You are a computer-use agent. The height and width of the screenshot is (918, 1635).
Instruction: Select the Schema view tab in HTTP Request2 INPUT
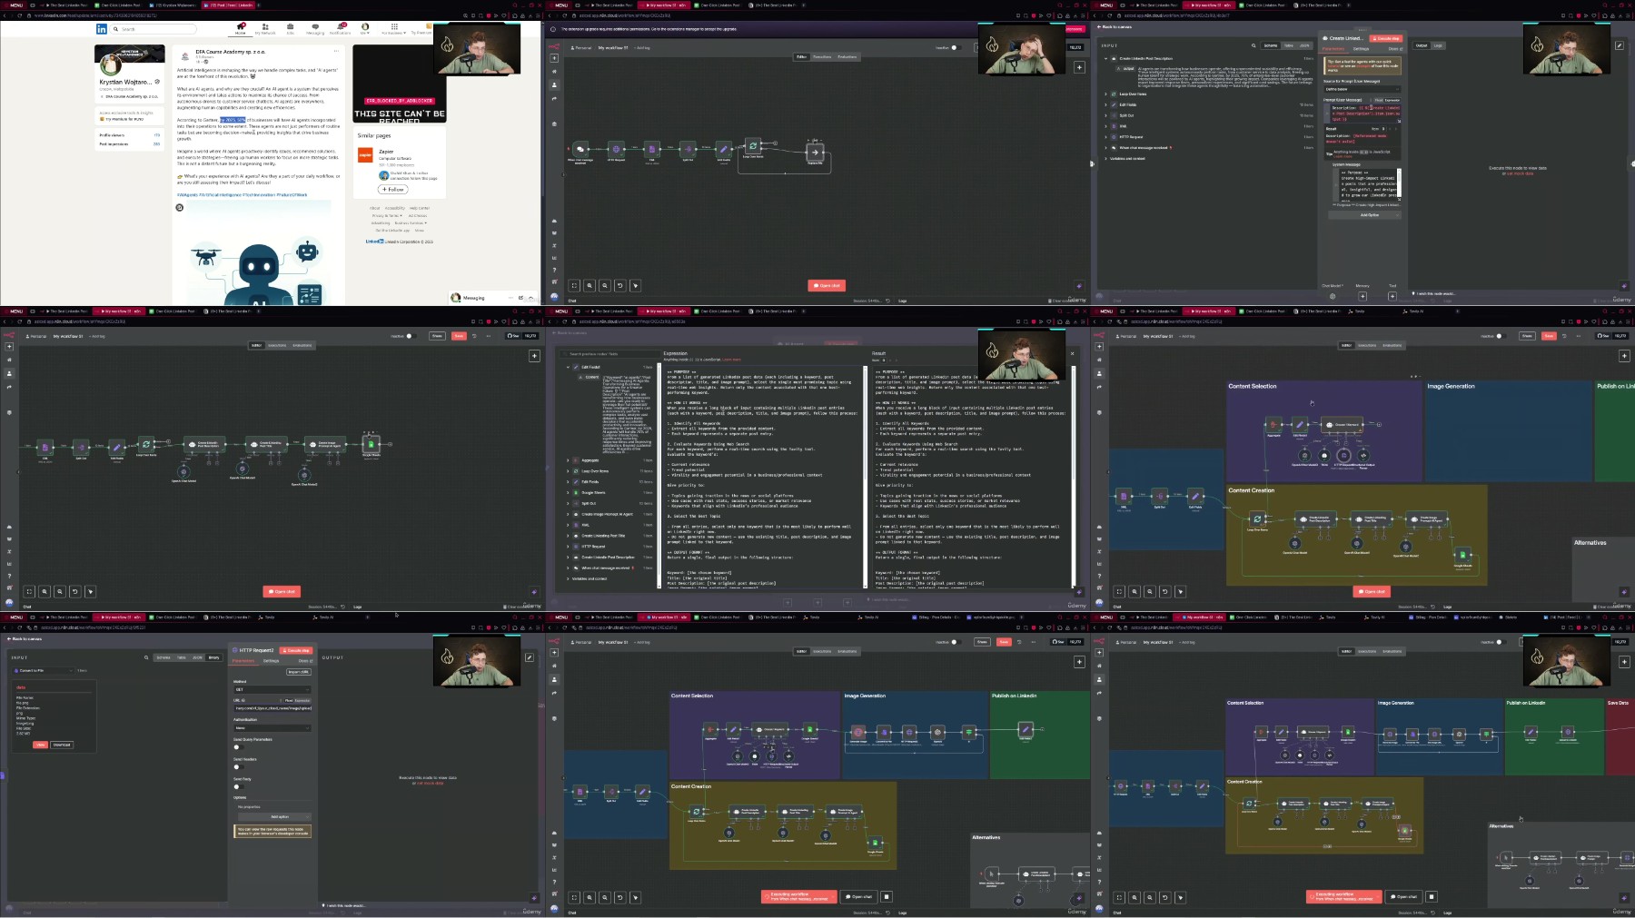pyautogui.click(x=163, y=657)
